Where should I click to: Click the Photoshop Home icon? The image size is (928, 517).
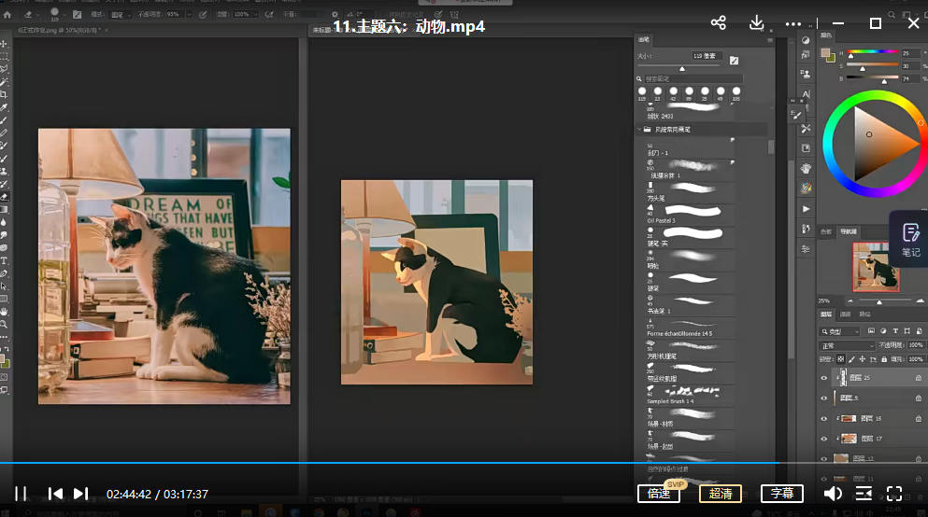[7, 15]
